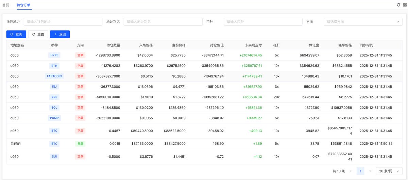
Task: Click the 持仓数量 column header
Action: pos(113,45)
